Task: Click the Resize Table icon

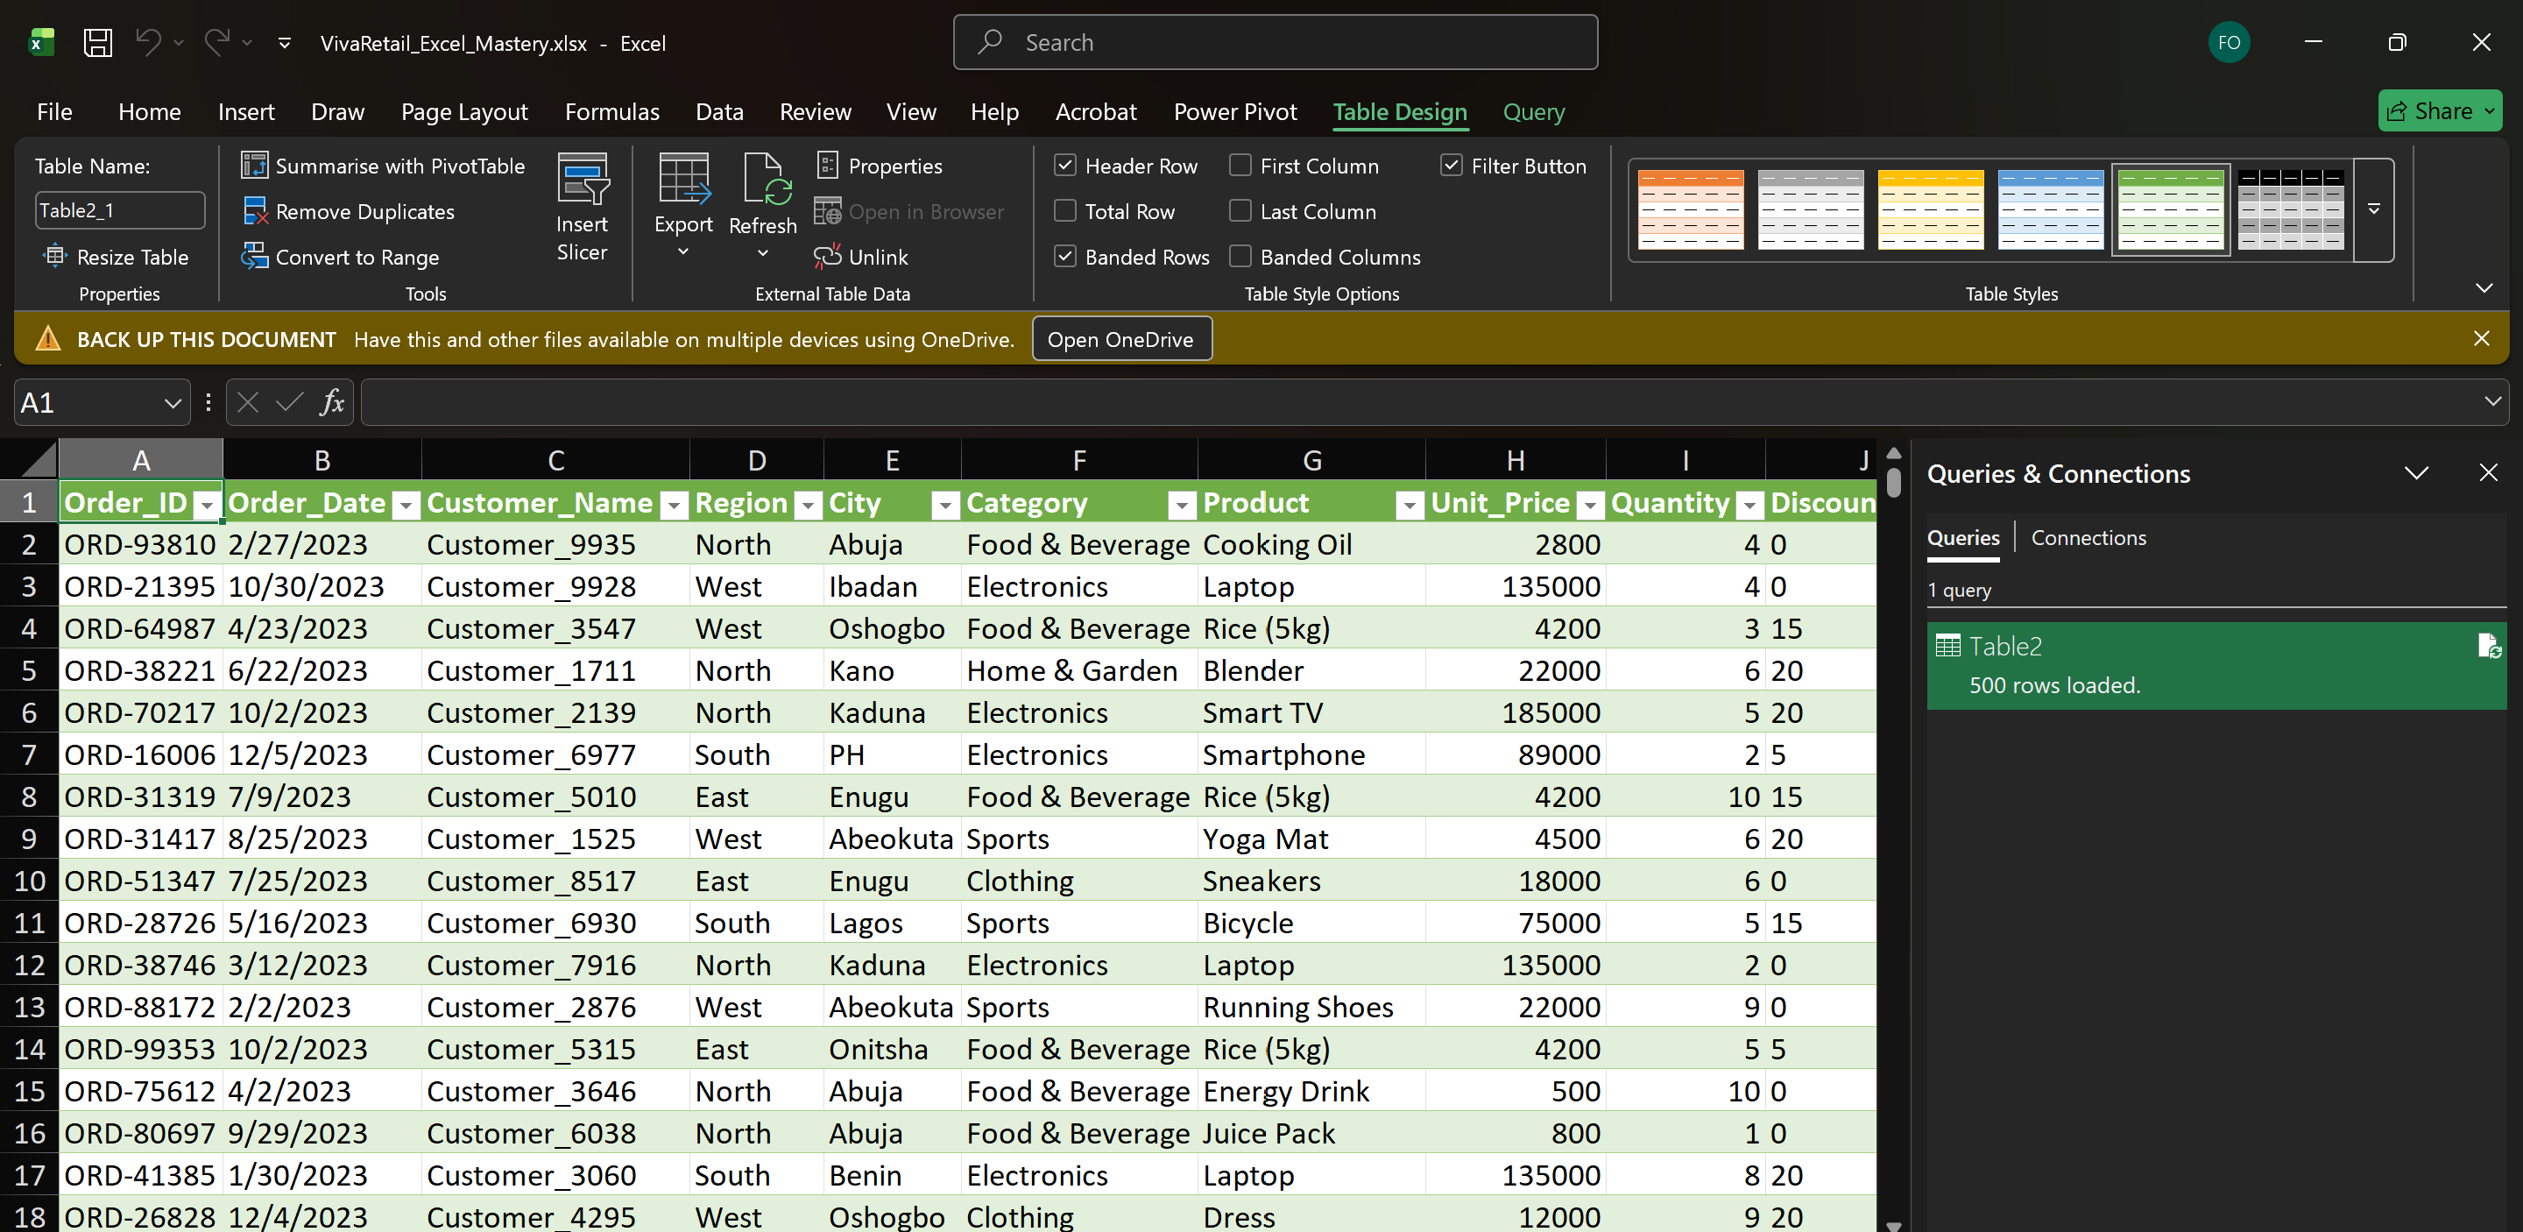Action: coord(55,257)
